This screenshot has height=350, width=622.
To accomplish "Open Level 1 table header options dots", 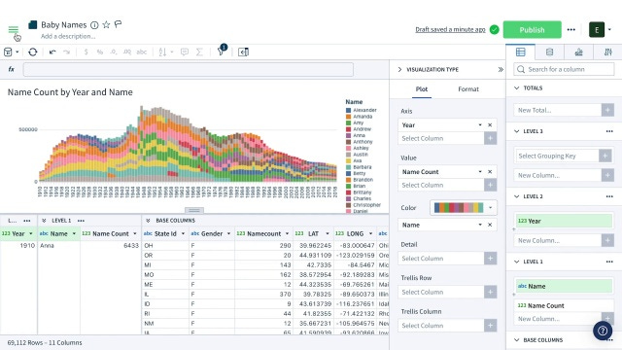I will coord(81,221).
